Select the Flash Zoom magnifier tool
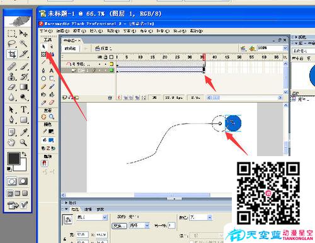Viewport: 315px width, 243px height. click(x=52, y=116)
